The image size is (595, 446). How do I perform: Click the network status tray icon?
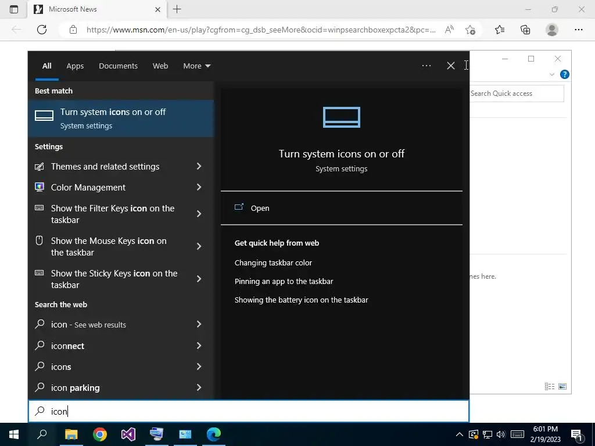point(488,434)
